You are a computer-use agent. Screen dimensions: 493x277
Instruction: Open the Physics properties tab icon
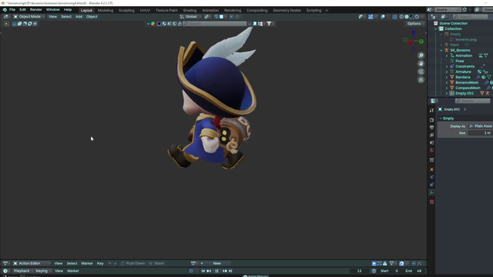[431, 177]
